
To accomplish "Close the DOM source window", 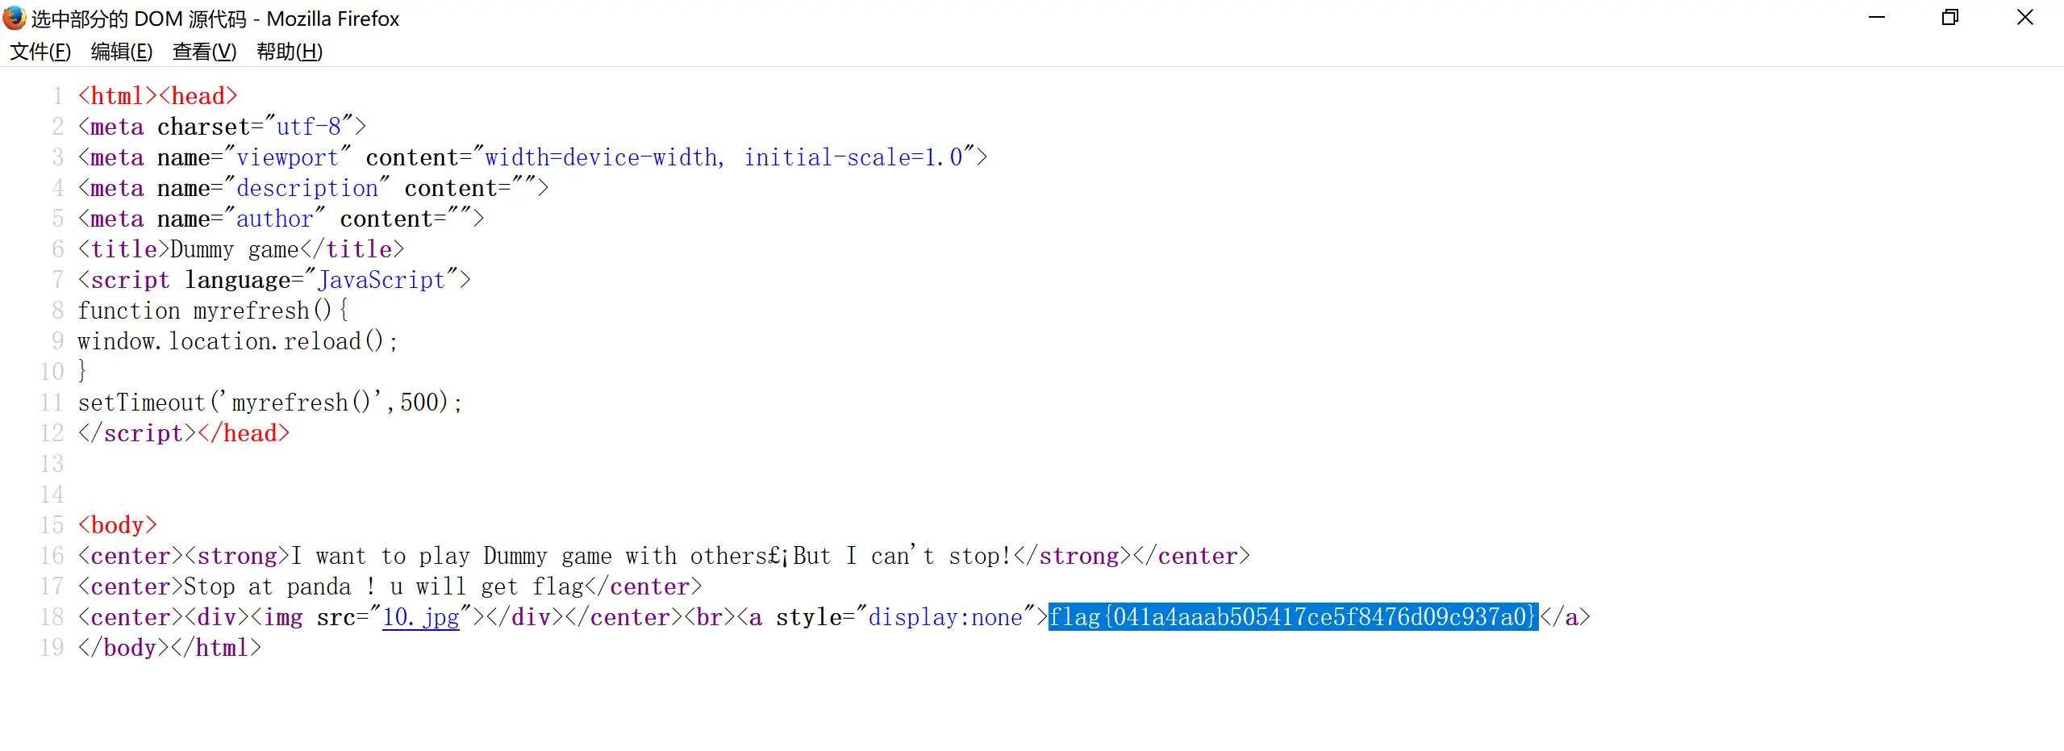I will (x=2024, y=18).
